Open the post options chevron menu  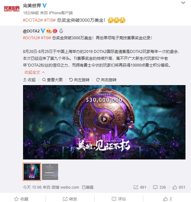point(183,3)
